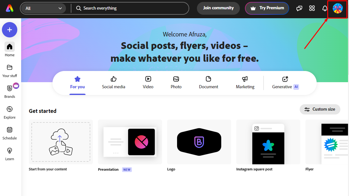The image size is (349, 196).
Task: Open Your stuff in the sidebar
Action: click(x=10, y=71)
